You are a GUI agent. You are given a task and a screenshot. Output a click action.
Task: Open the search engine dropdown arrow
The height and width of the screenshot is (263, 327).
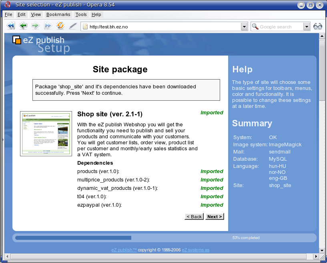pyautogui.click(x=306, y=27)
